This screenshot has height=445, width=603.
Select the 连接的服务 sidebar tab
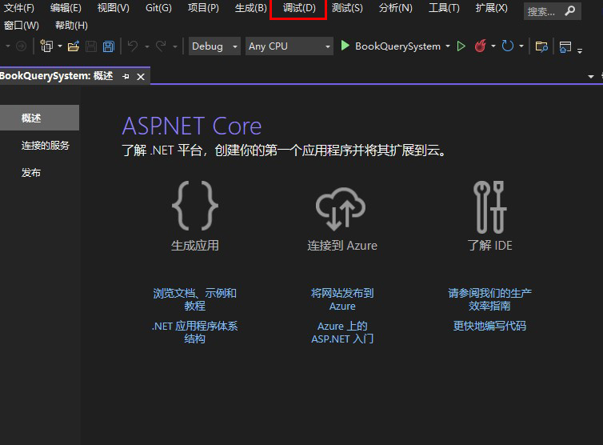(x=46, y=146)
